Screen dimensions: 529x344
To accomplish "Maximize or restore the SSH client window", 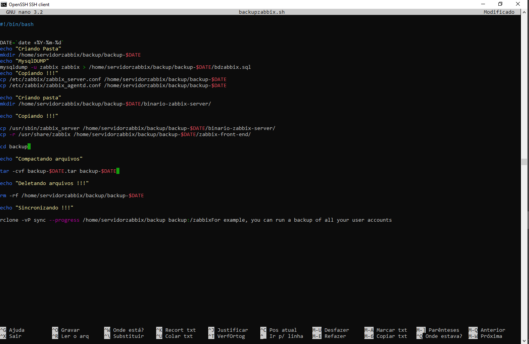I will point(500,4).
